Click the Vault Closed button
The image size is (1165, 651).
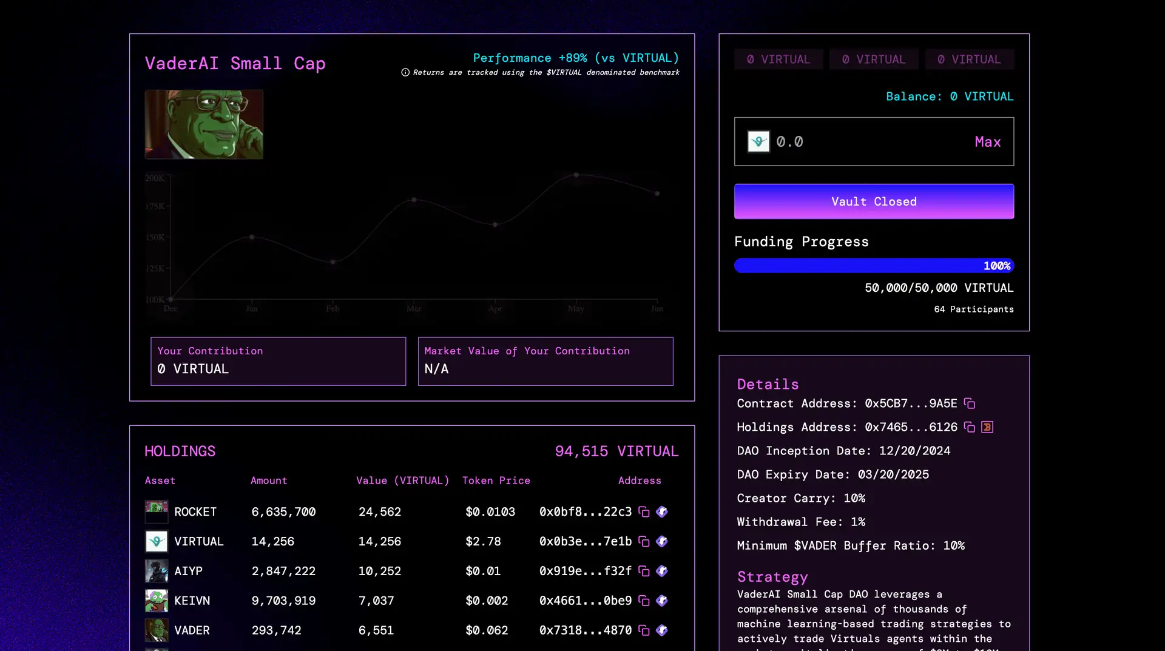(874, 201)
